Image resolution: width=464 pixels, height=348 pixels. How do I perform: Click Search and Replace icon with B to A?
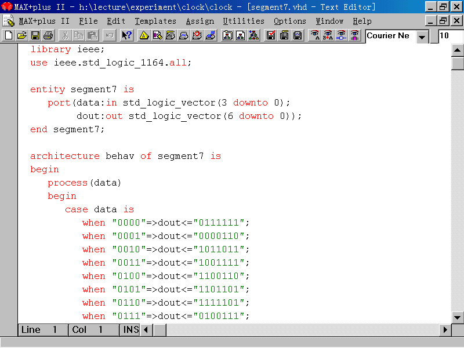click(328, 36)
